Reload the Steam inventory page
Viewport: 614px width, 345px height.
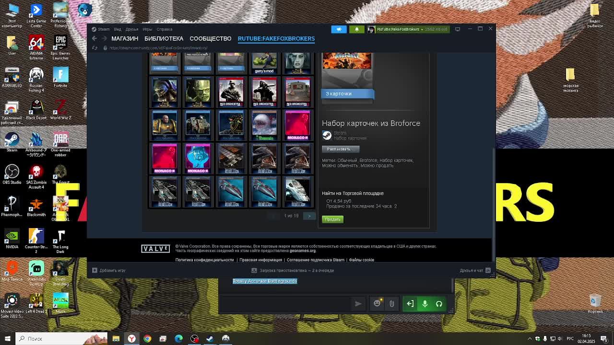pos(94,48)
